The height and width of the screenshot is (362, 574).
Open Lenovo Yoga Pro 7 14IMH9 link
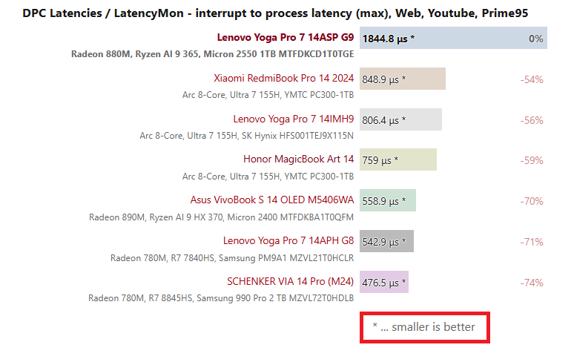(294, 119)
